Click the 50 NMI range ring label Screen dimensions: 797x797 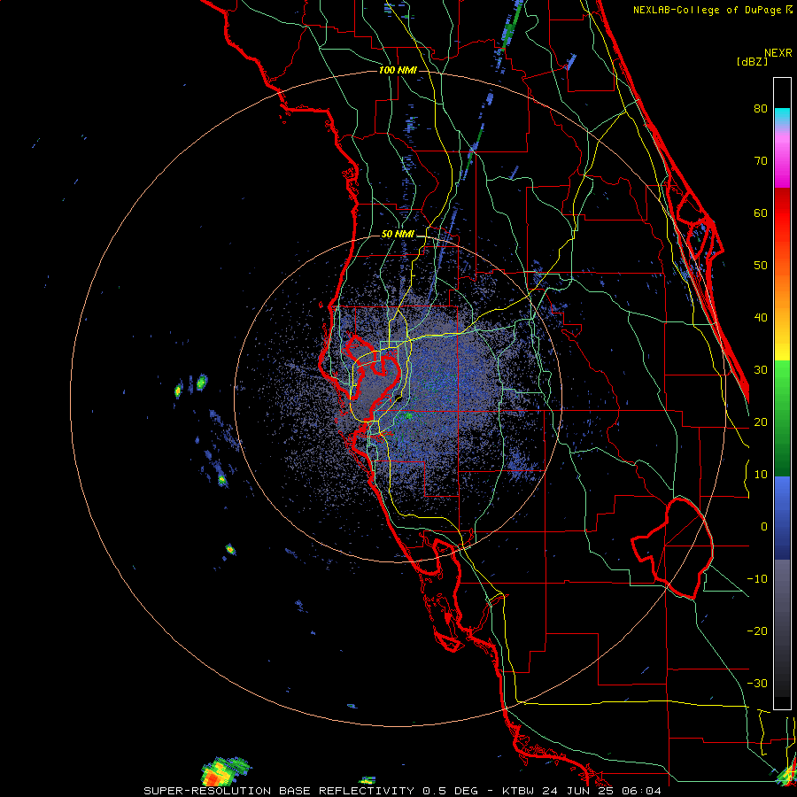(398, 235)
